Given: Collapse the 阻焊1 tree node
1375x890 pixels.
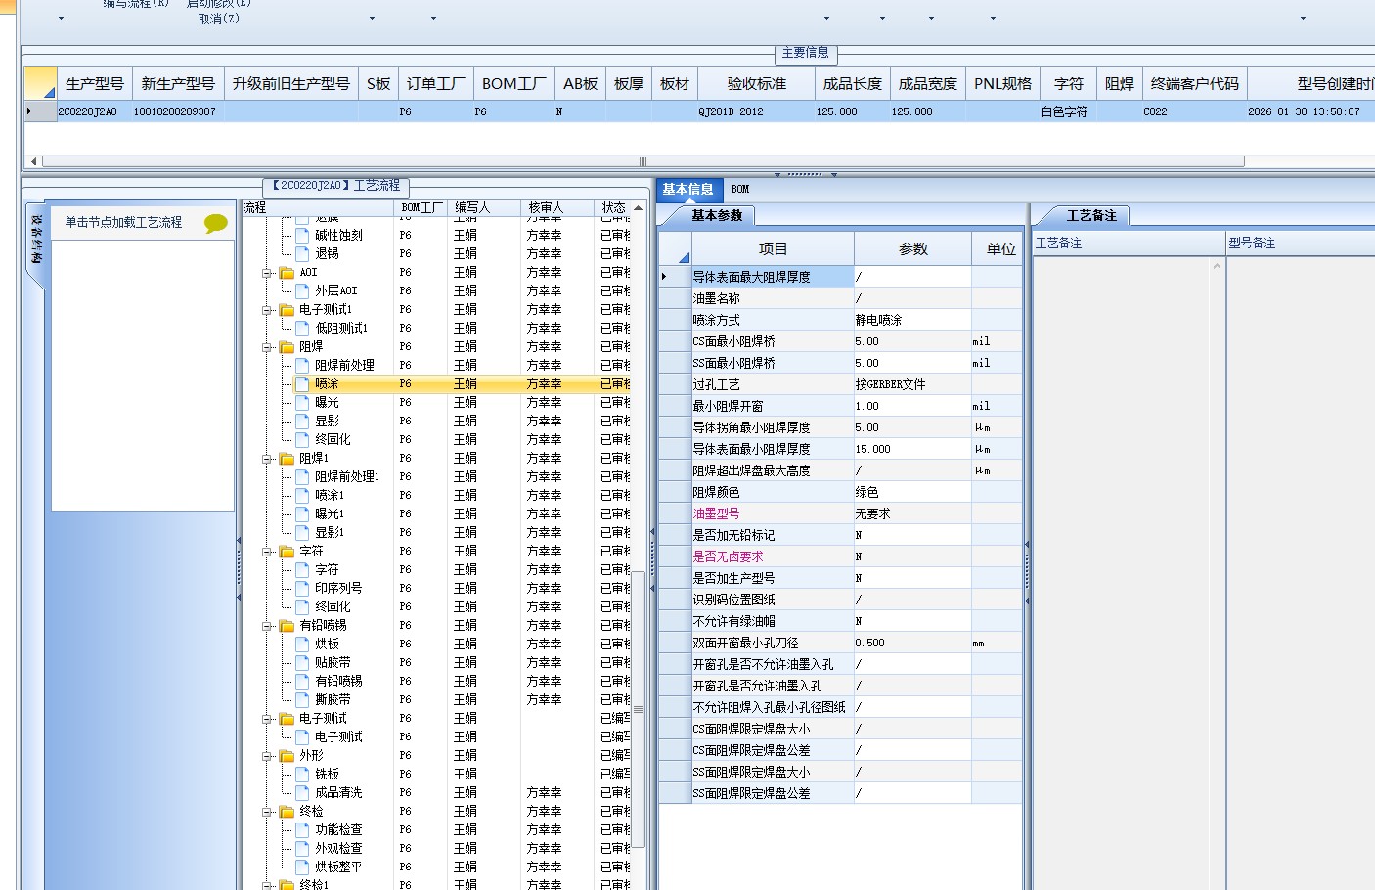Looking at the screenshot, I should coord(267,459).
